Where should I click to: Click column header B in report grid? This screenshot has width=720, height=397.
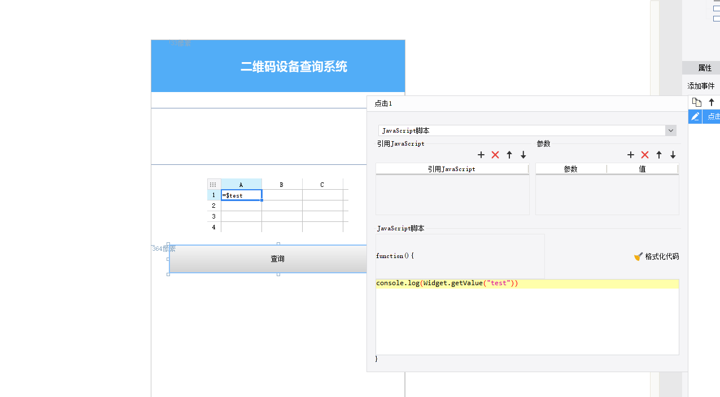tap(282, 185)
